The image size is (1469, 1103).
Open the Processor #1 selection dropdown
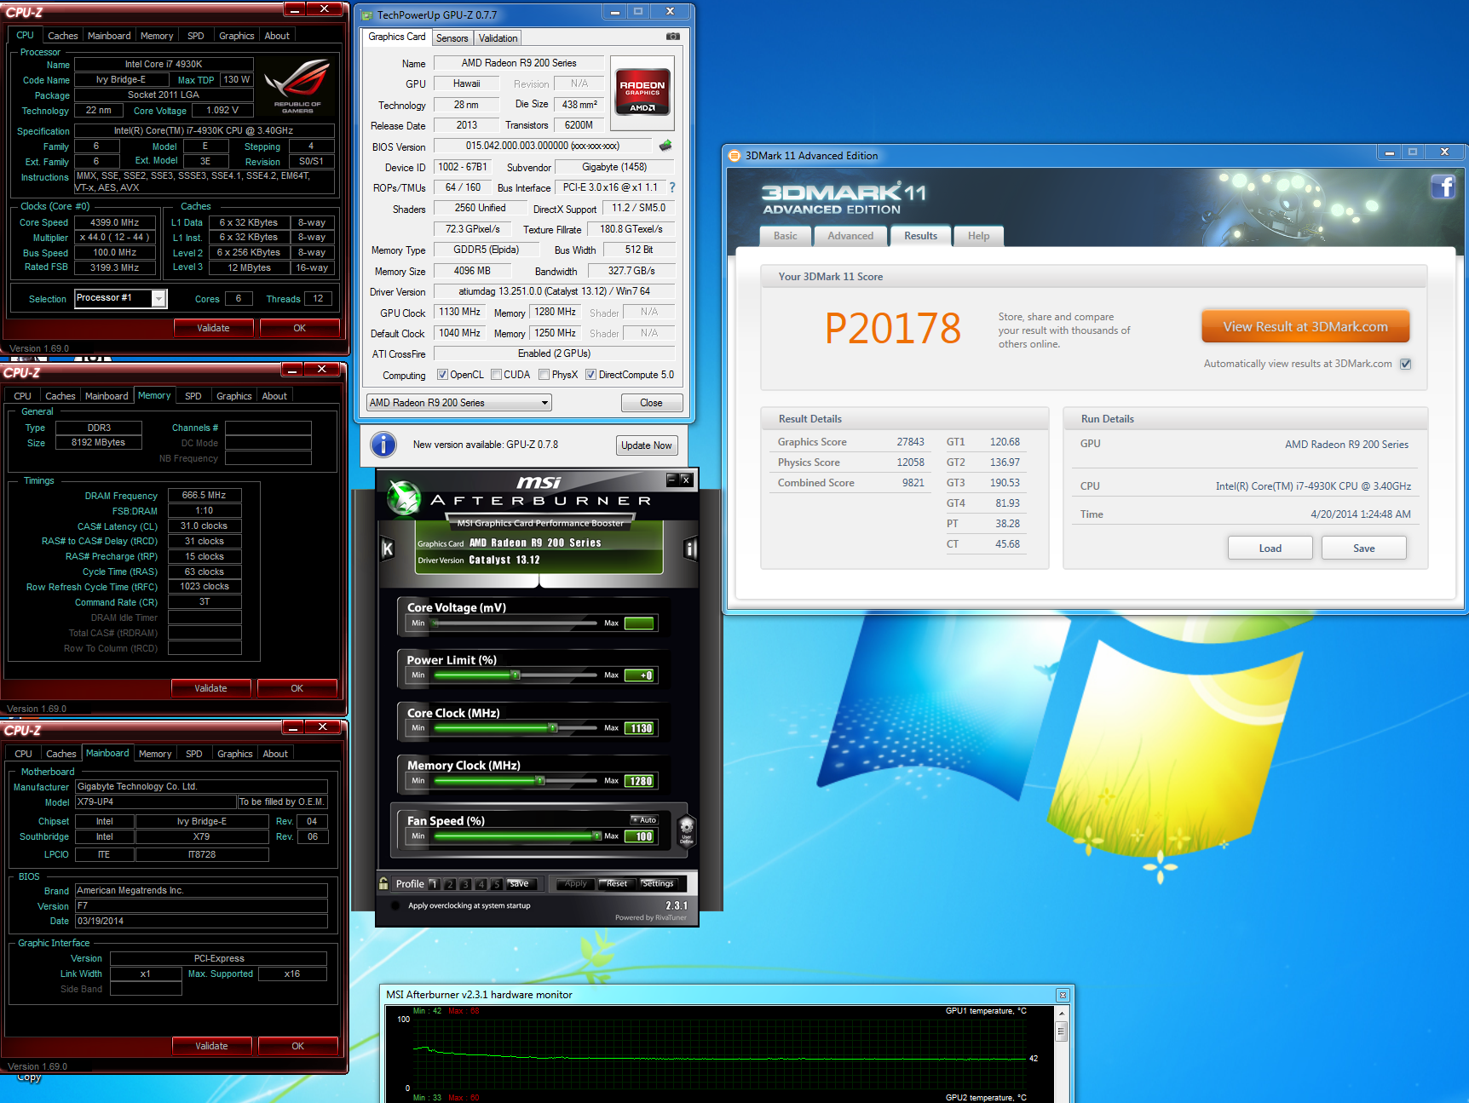click(x=121, y=298)
